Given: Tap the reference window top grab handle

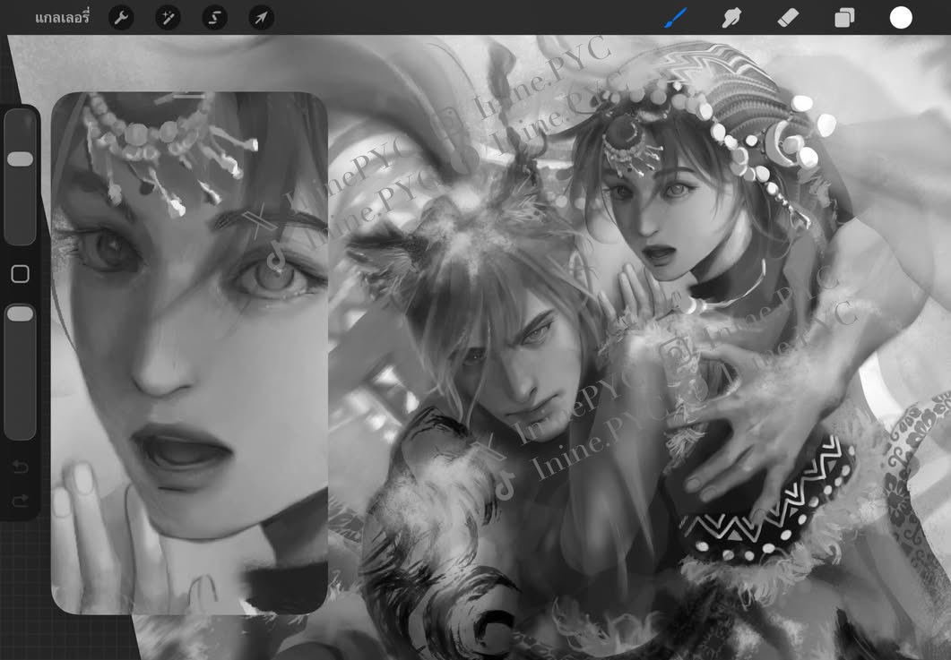Looking at the screenshot, I should coord(189,96).
